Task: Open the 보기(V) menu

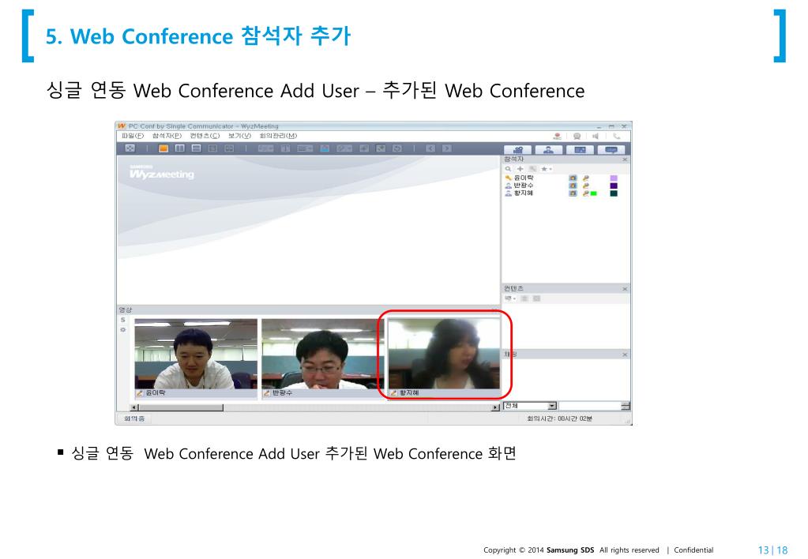Action: click(x=239, y=136)
